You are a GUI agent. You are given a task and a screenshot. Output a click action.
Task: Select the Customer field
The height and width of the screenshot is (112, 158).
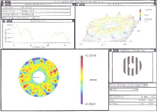coord(36,8)
